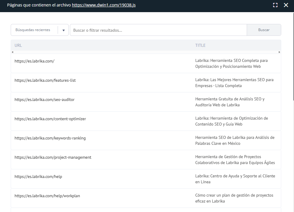Select URL https://es.labrika.com/seo-auditor

44,99
